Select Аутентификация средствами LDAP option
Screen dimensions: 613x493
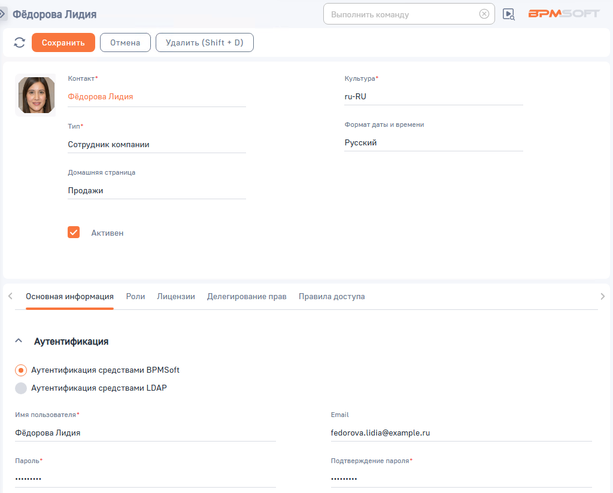coord(21,388)
